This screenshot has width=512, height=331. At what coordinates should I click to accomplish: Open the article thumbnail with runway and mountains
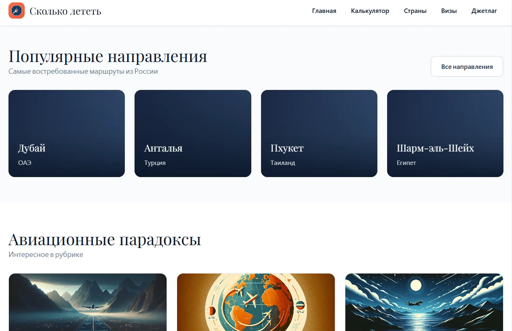(x=88, y=302)
